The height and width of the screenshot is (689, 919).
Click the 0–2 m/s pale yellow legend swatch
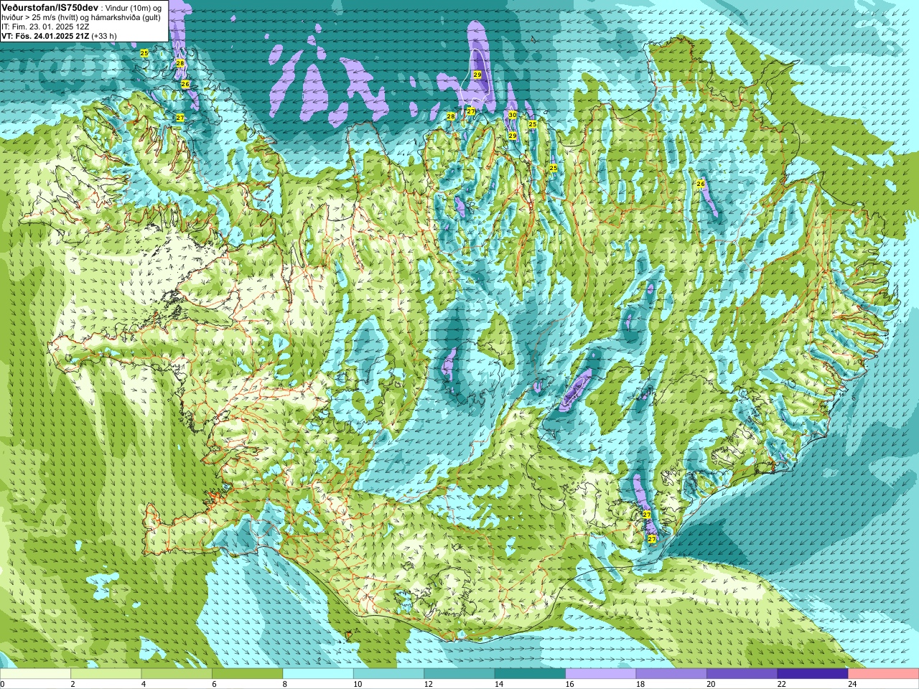coord(35,674)
